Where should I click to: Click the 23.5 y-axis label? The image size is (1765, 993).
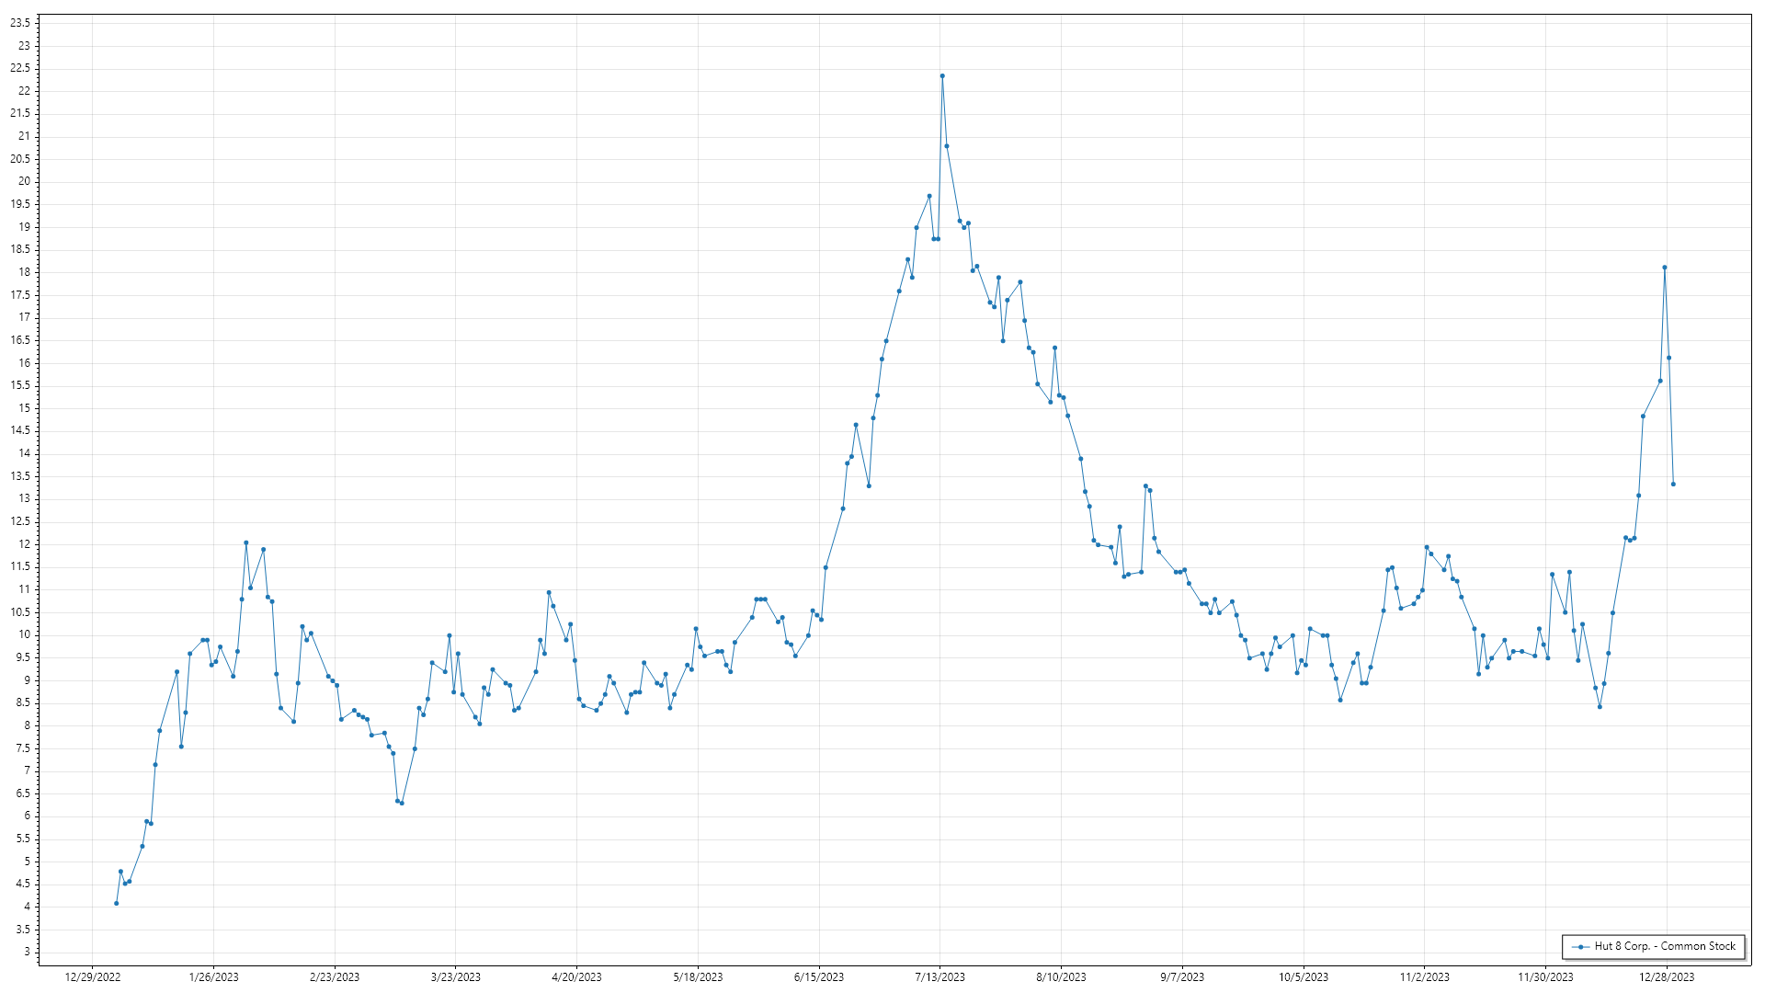[x=20, y=23]
